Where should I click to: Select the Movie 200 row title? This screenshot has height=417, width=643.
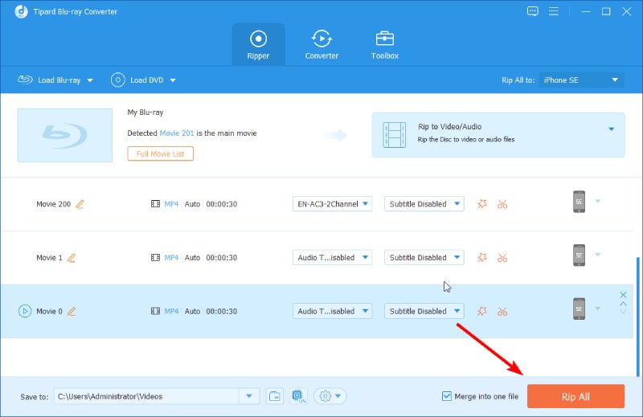coord(53,204)
